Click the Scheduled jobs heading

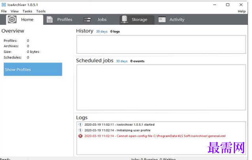click(95, 61)
